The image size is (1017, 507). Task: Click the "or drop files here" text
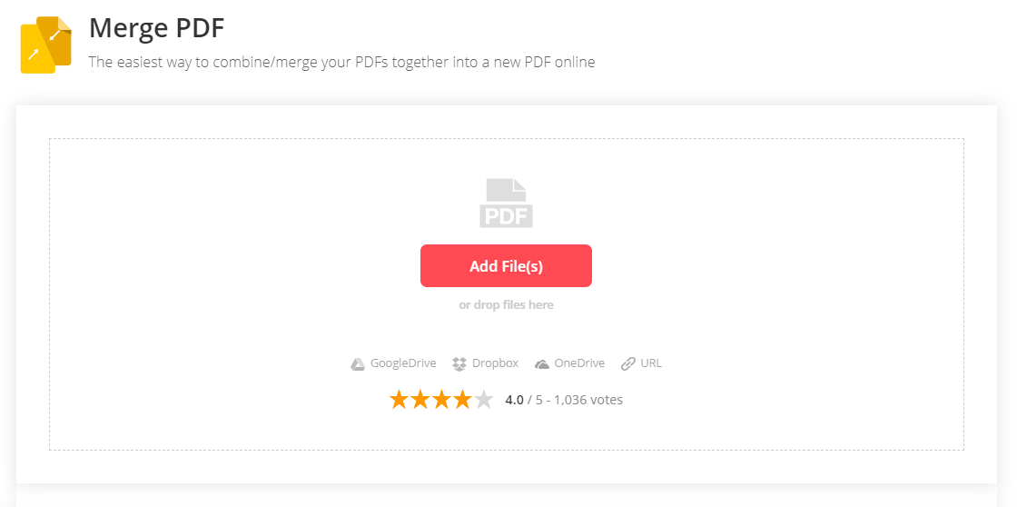tap(506, 305)
